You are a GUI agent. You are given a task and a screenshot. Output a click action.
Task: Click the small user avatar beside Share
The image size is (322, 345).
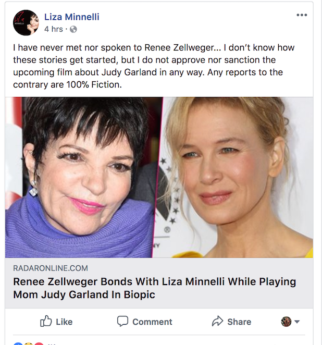point(286,322)
